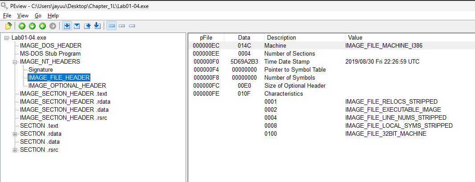Click the fourth blue arrow-into-box icon
475x182 pixels.
97,26
